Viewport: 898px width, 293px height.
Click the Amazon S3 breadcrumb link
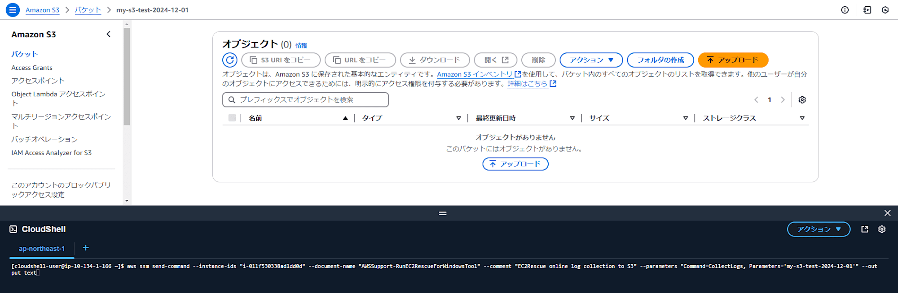point(43,10)
